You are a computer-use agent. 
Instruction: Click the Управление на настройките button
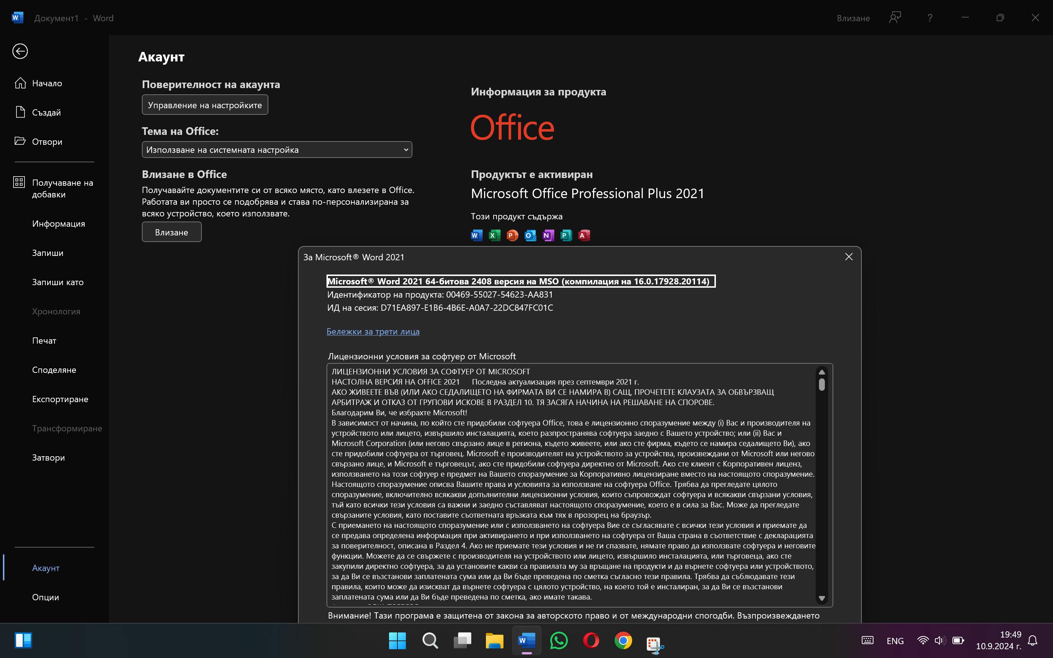point(205,105)
